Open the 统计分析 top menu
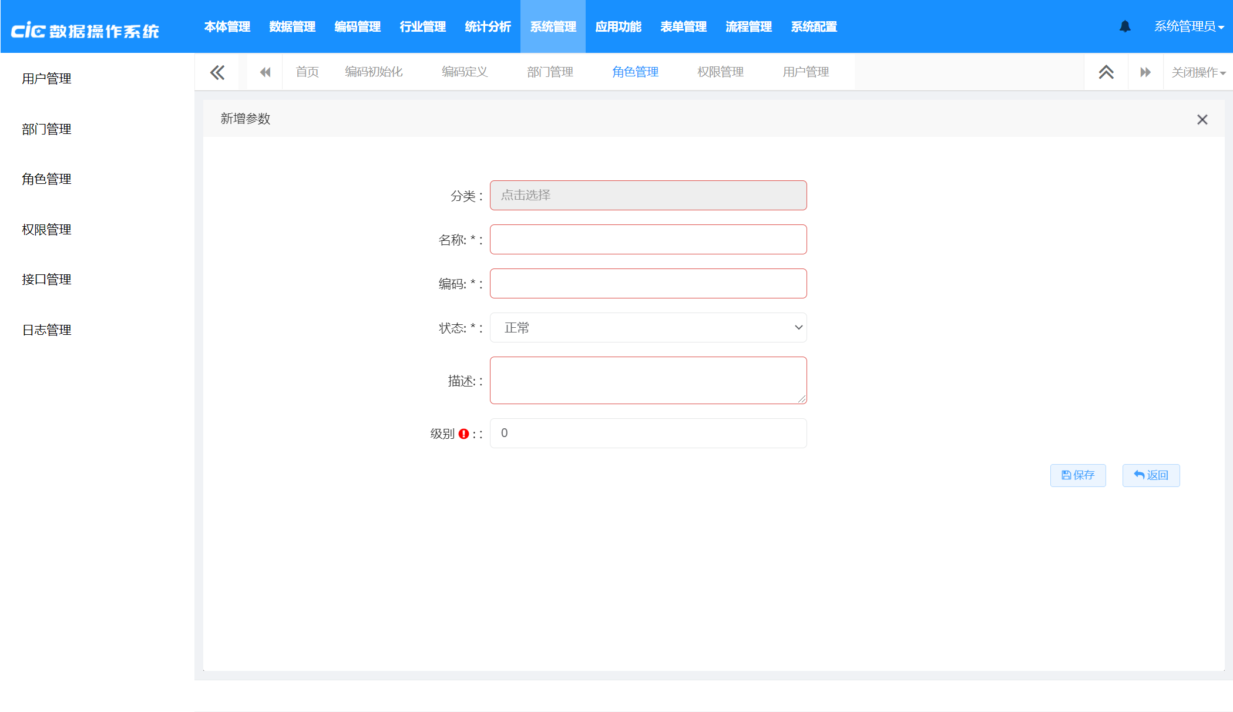1233x712 pixels. coord(488,27)
